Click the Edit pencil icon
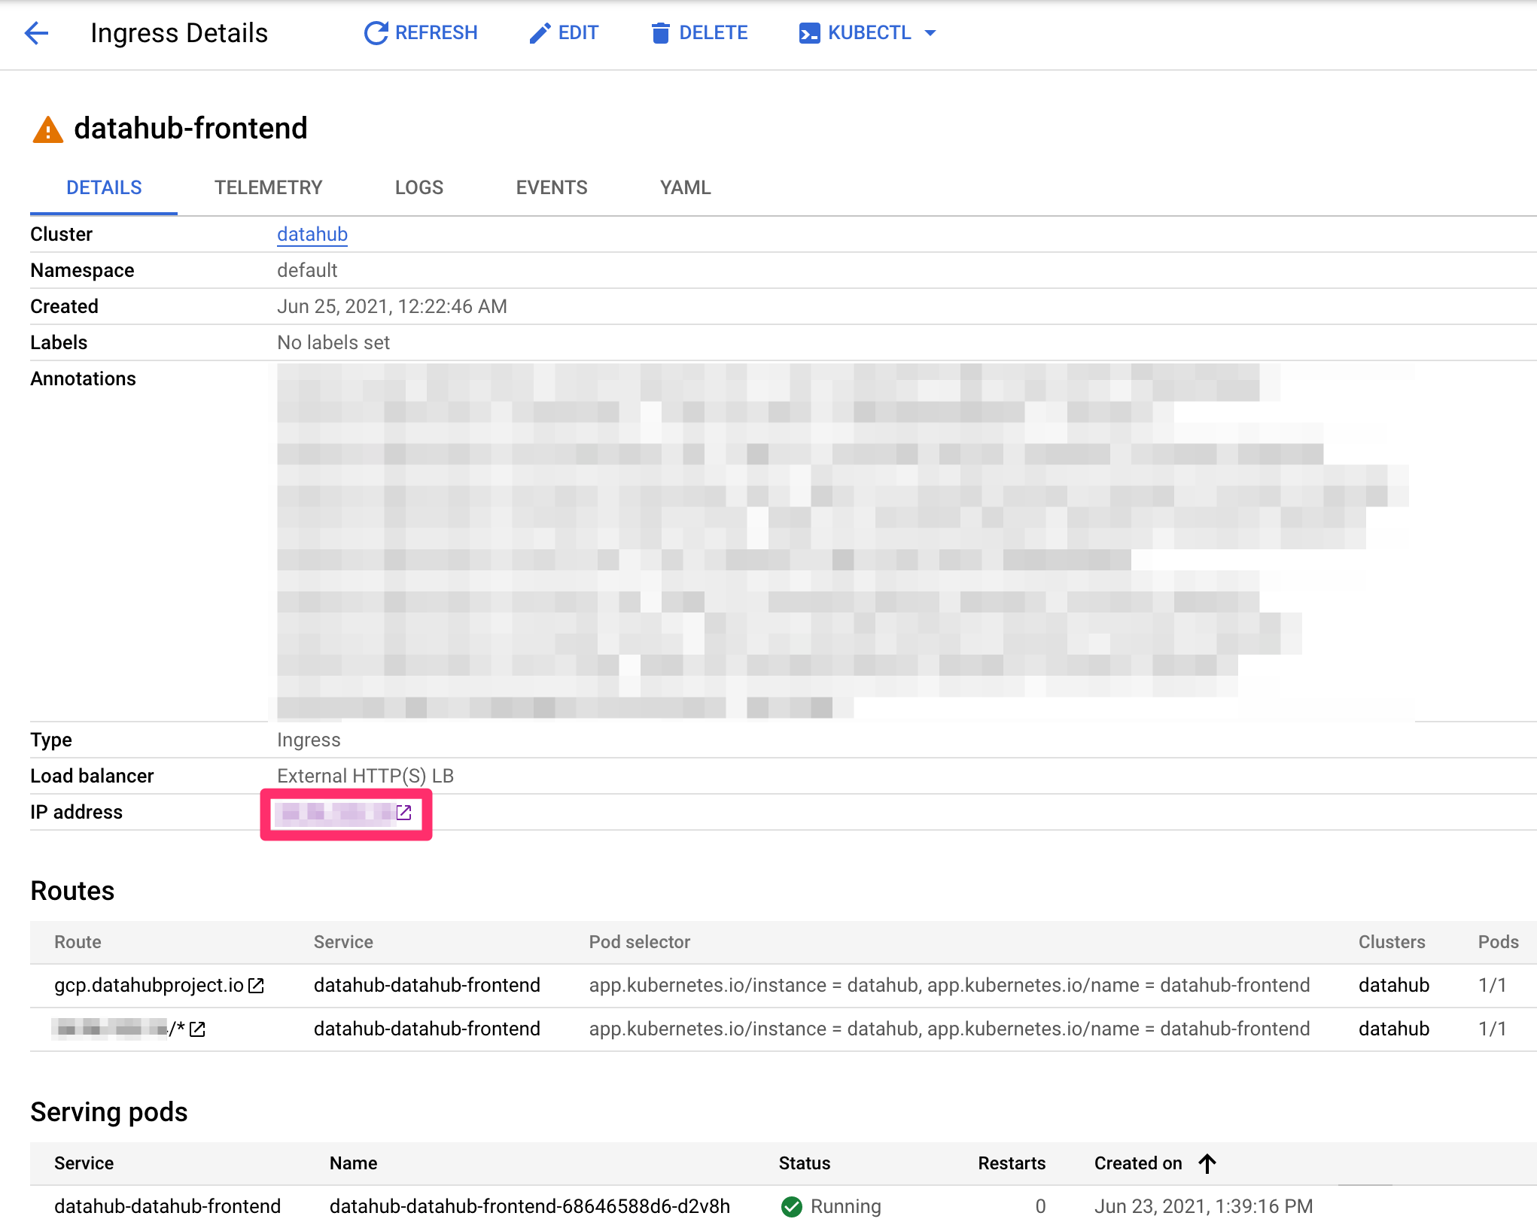This screenshot has height=1225, width=1537. [x=540, y=33]
